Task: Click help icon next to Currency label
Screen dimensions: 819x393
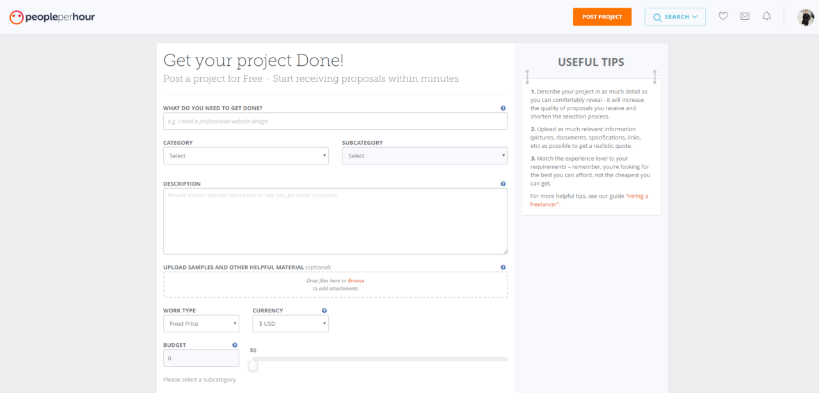Action: point(324,310)
